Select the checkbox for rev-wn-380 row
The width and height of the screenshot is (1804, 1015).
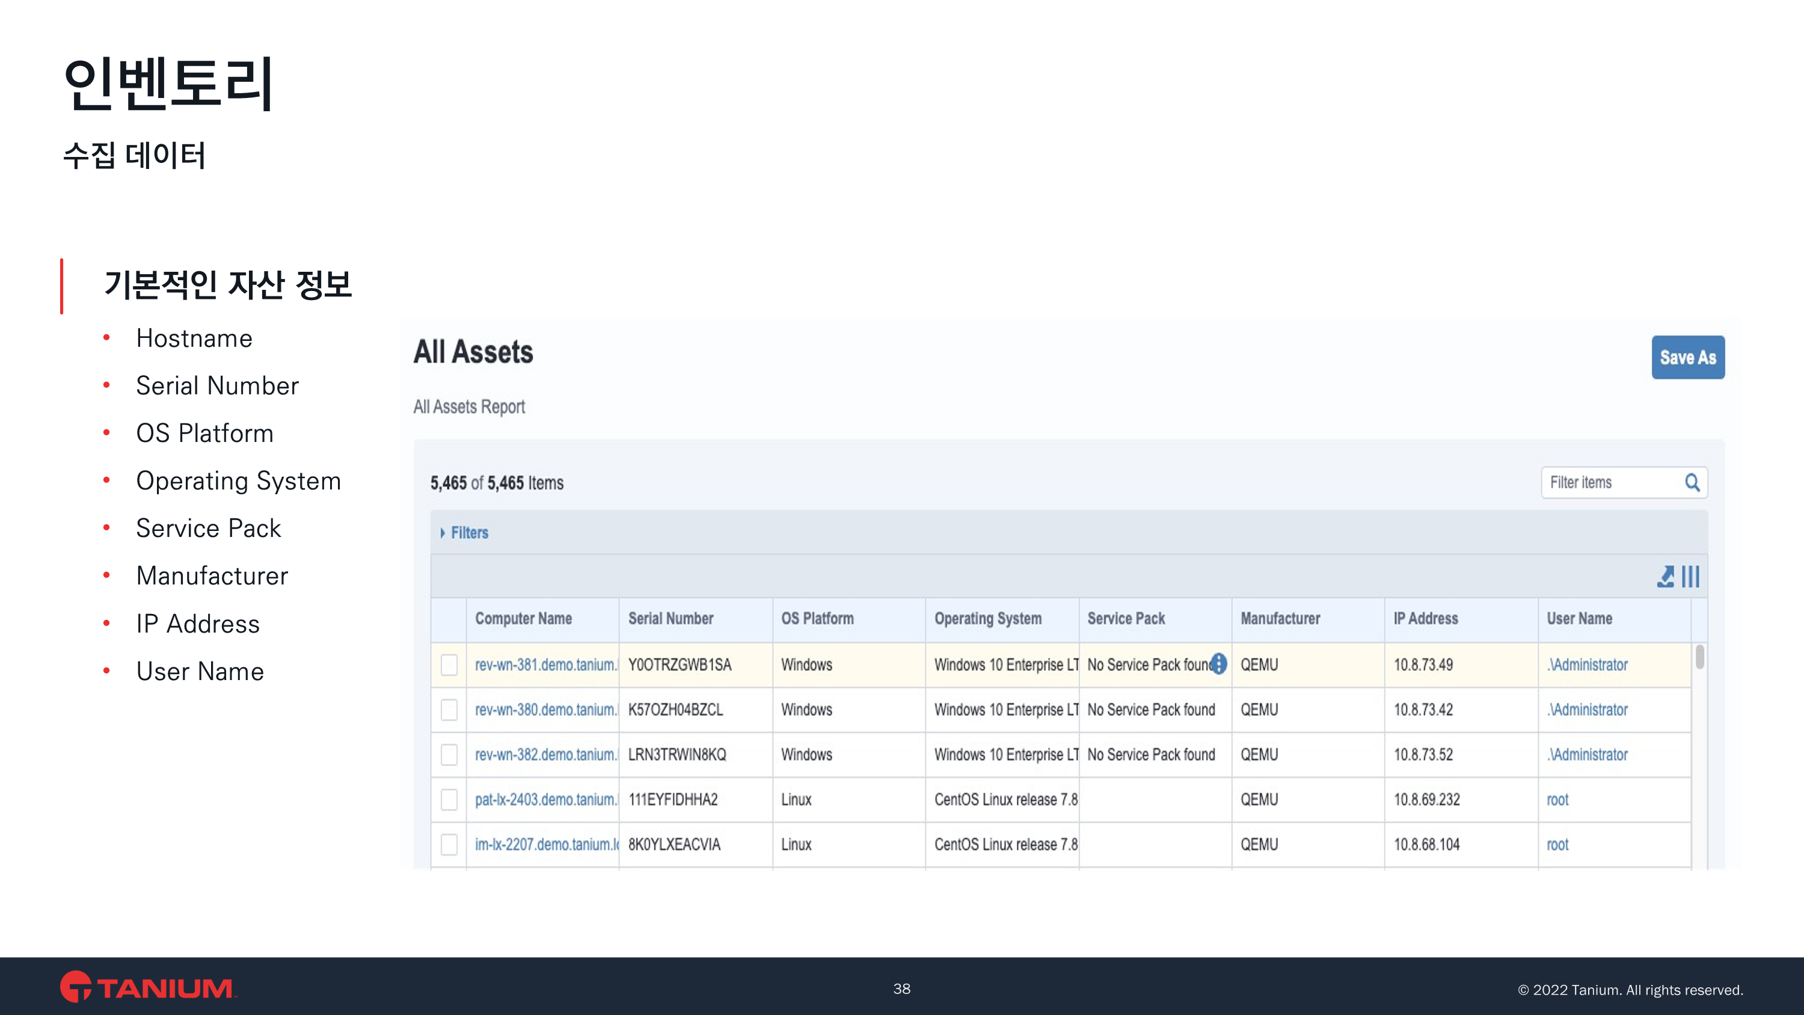tap(449, 710)
